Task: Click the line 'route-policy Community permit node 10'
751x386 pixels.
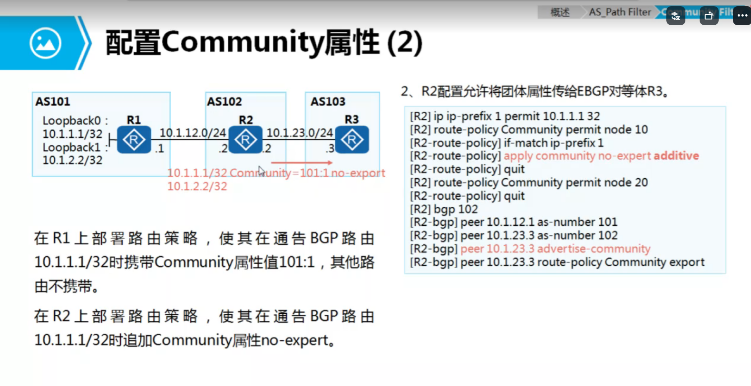Action: (529, 129)
